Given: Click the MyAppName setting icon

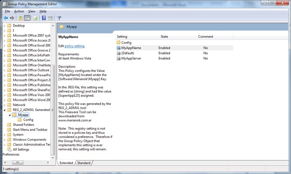Looking at the screenshot, I should pyautogui.click(x=118, y=48).
